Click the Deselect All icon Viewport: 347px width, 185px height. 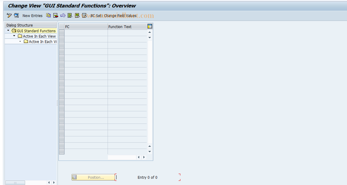click(x=84, y=15)
